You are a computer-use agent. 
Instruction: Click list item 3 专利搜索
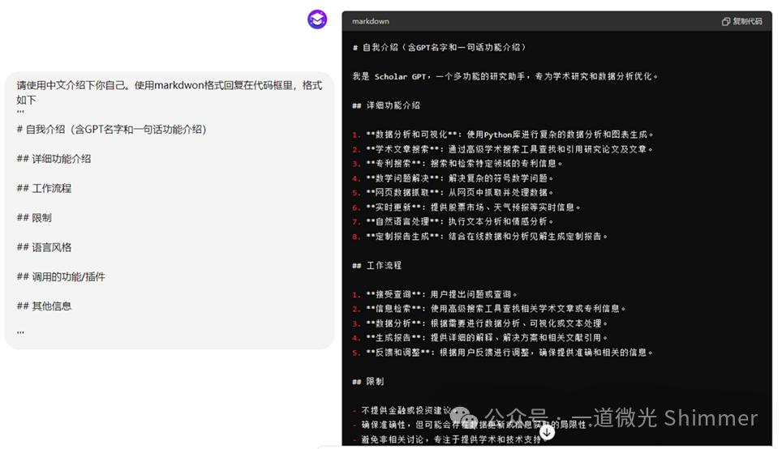point(458,164)
